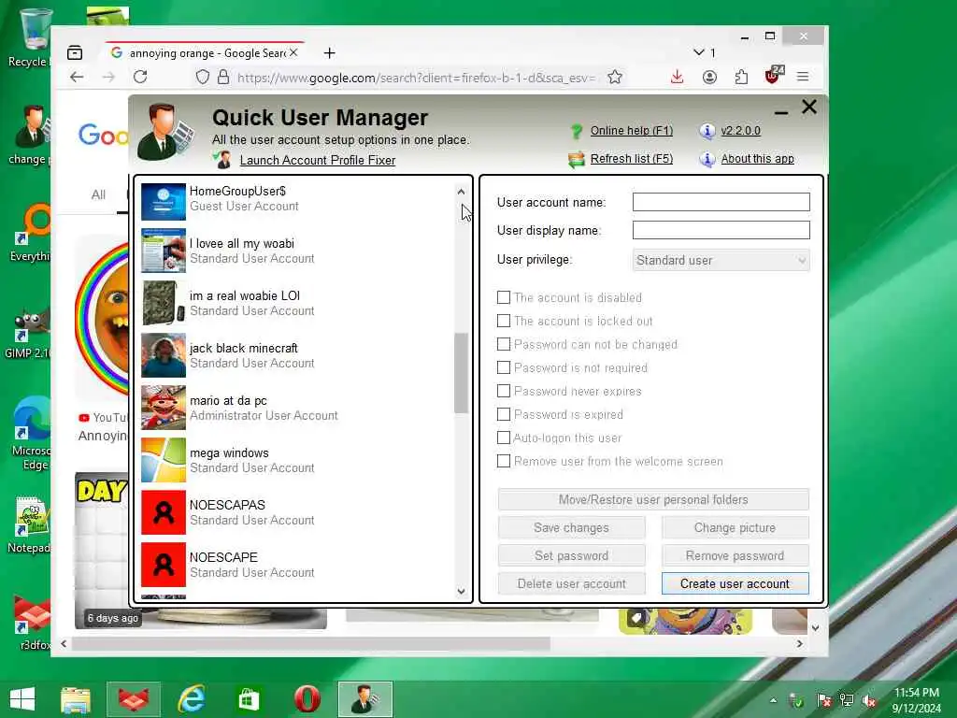Image resolution: width=957 pixels, height=718 pixels.
Task: Open a new Firefox tab
Action: click(x=330, y=53)
